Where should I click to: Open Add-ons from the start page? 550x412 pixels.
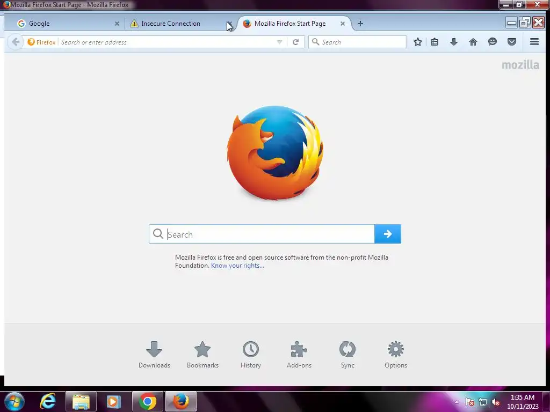299,355
